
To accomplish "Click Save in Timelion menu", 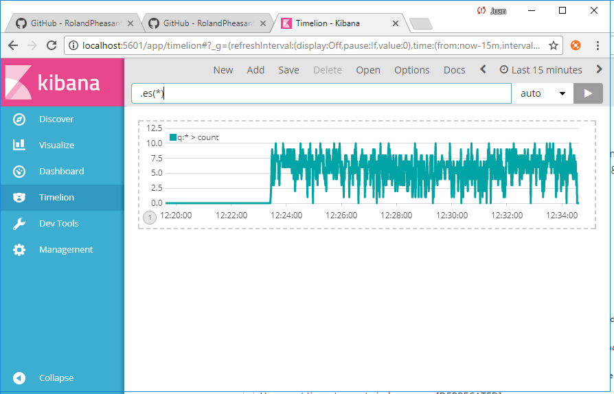I will pyautogui.click(x=288, y=70).
